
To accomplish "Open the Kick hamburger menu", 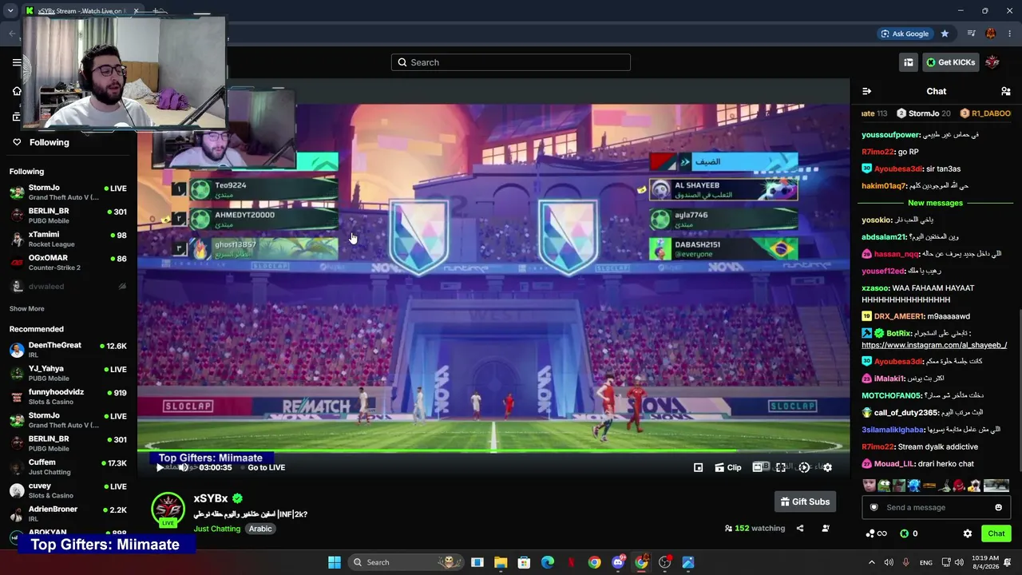I will 17,62.
